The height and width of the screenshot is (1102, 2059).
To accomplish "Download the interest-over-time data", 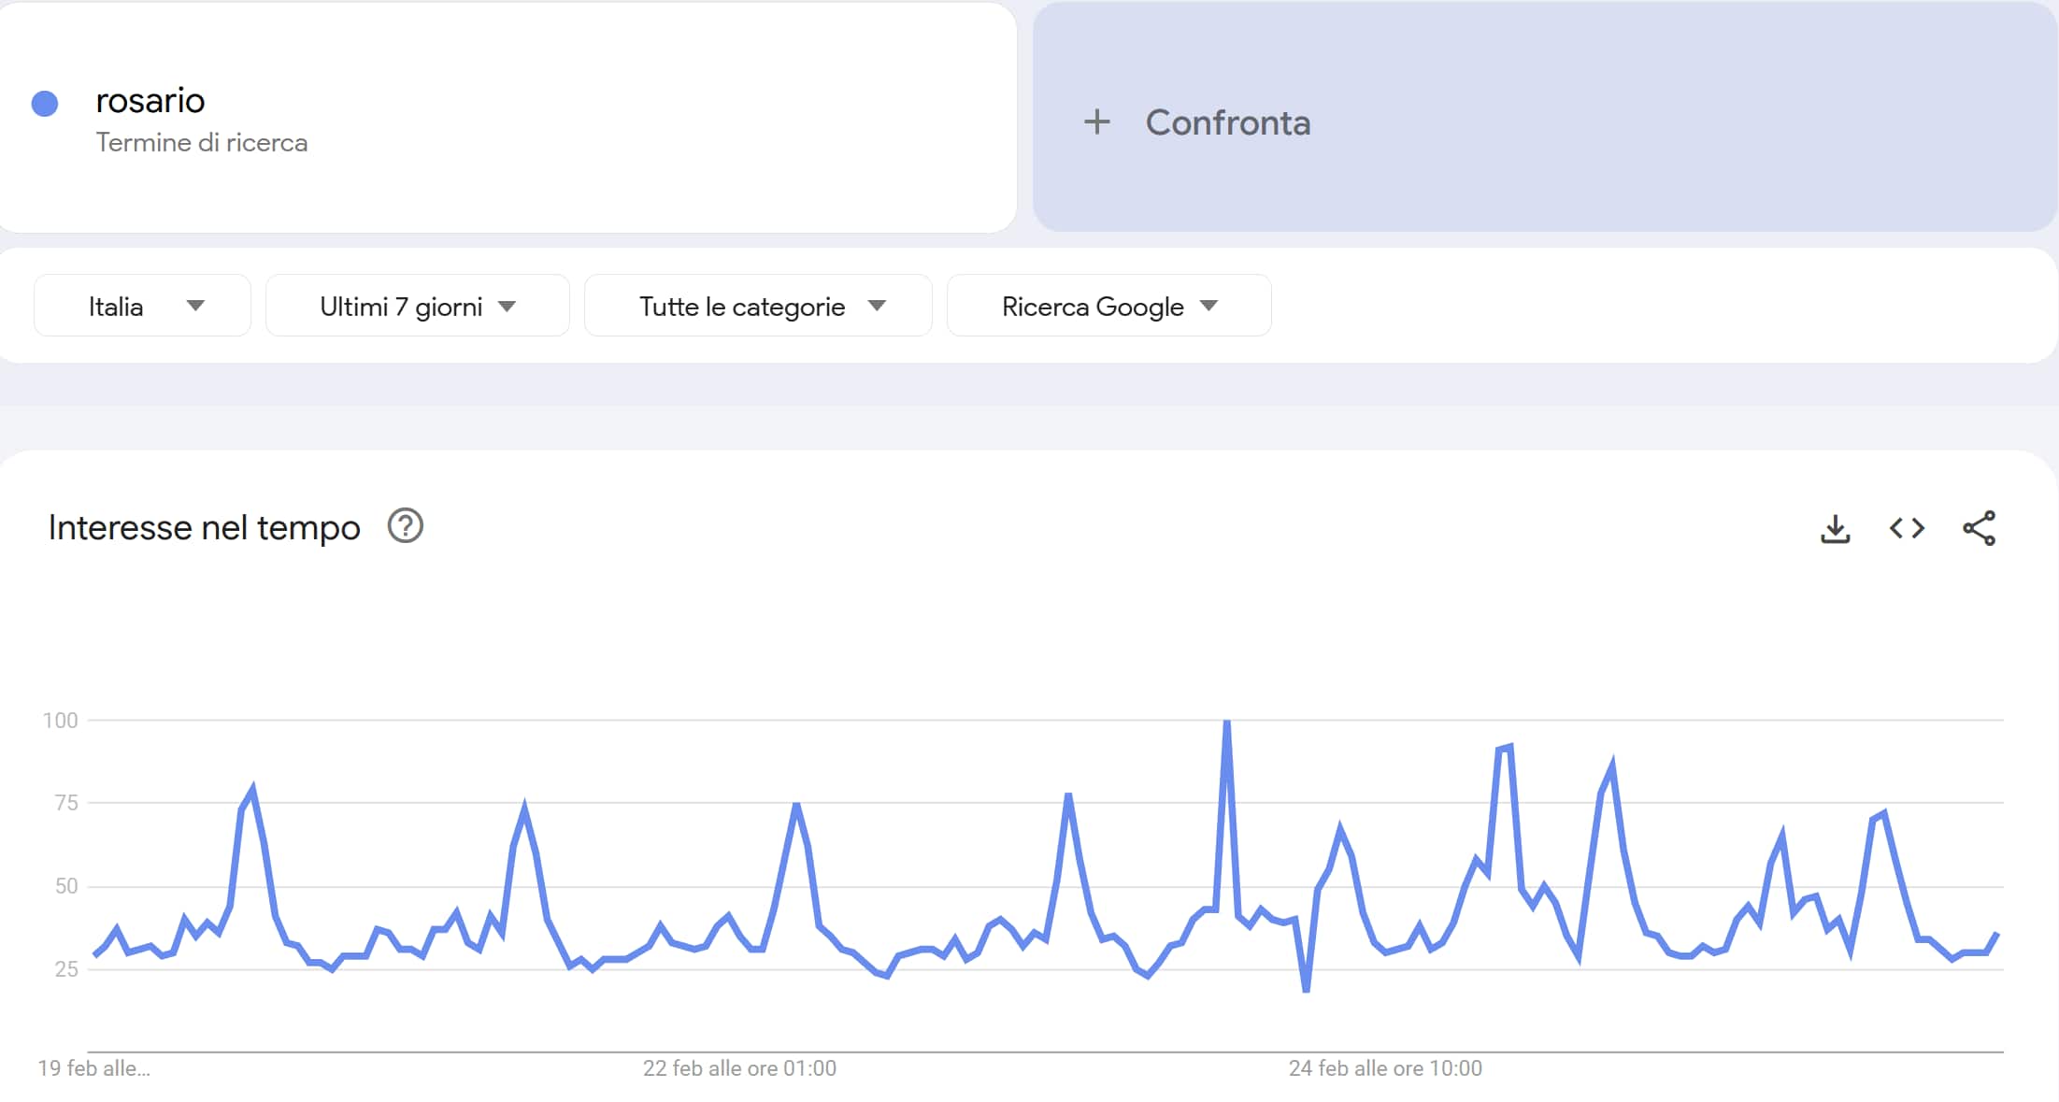I will tap(1835, 528).
